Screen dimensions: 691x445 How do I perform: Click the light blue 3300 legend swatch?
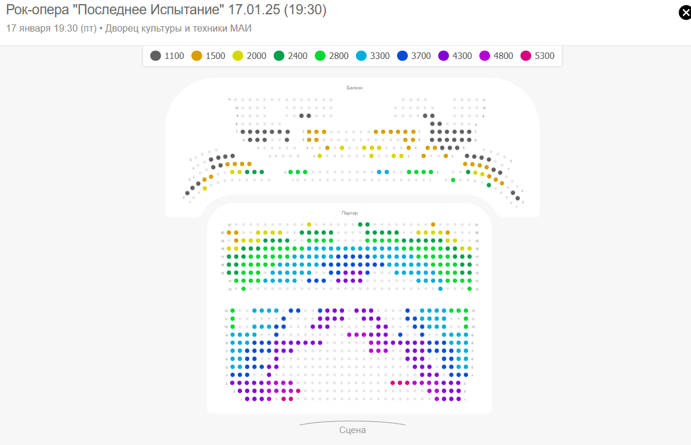(361, 56)
